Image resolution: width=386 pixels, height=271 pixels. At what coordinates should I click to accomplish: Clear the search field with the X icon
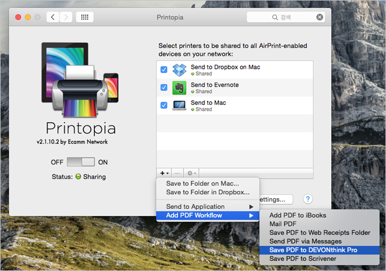pos(319,17)
